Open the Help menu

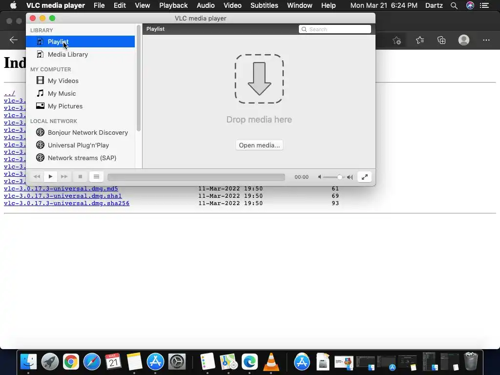coord(329,5)
